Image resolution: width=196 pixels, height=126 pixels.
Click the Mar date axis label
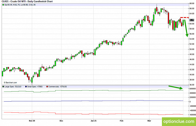pyautogui.click(x=149, y=121)
